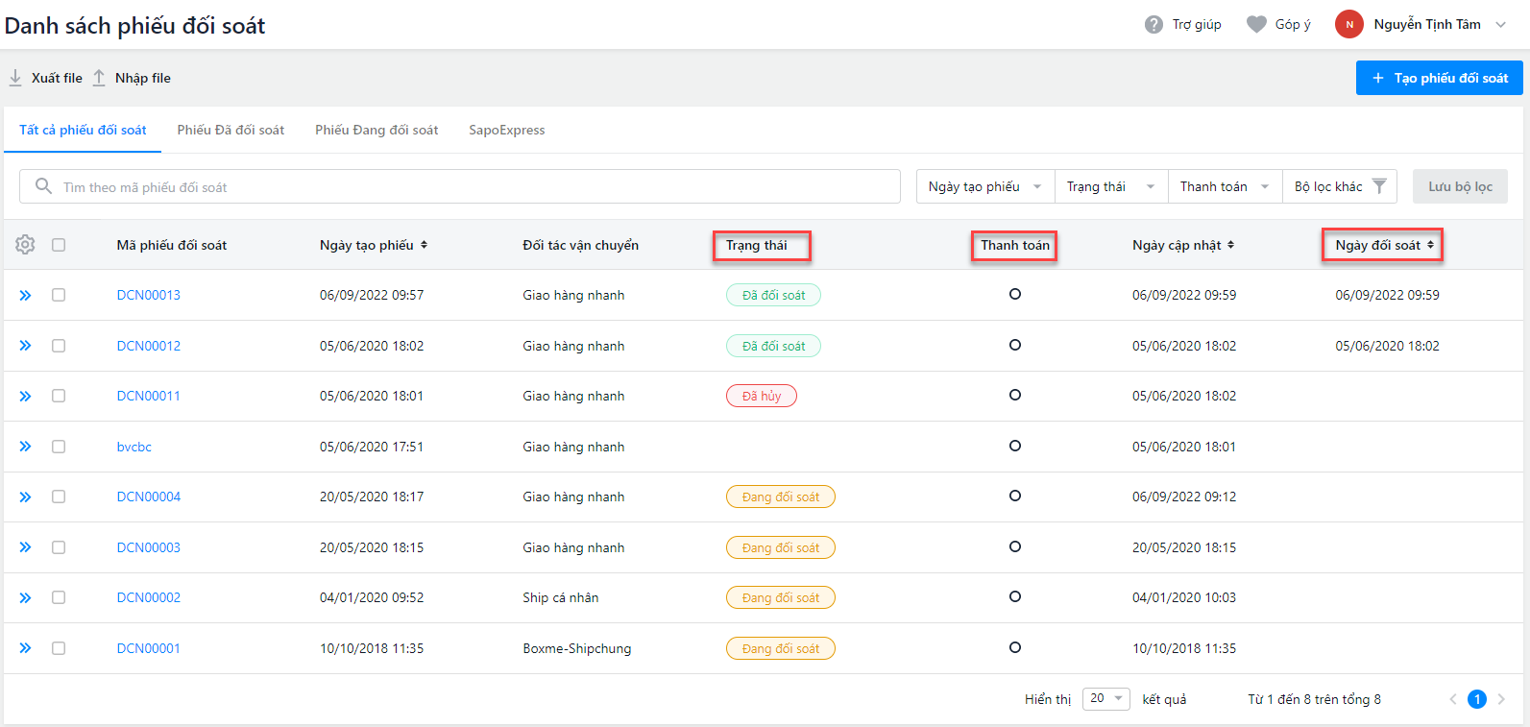The width and height of the screenshot is (1530, 727).
Task: Click the Nhập file upload icon
Action: [99, 78]
